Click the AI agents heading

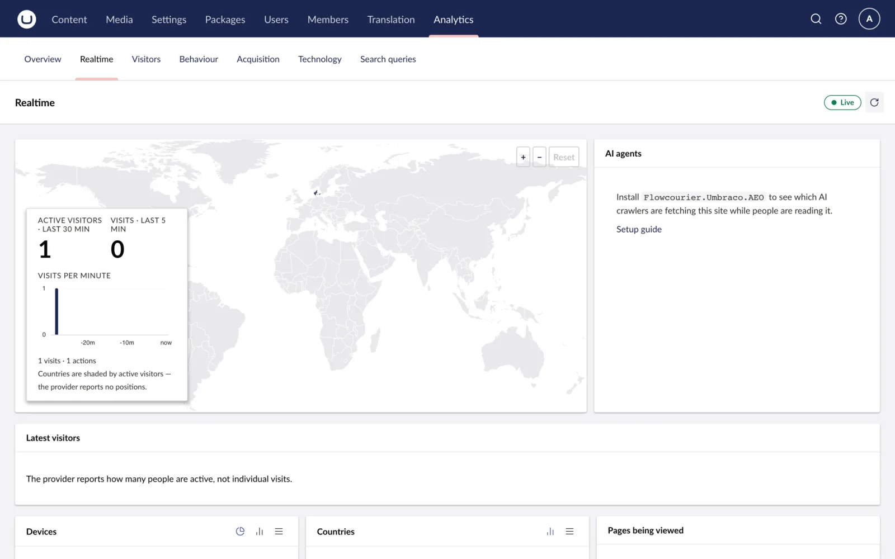(x=623, y=153)
